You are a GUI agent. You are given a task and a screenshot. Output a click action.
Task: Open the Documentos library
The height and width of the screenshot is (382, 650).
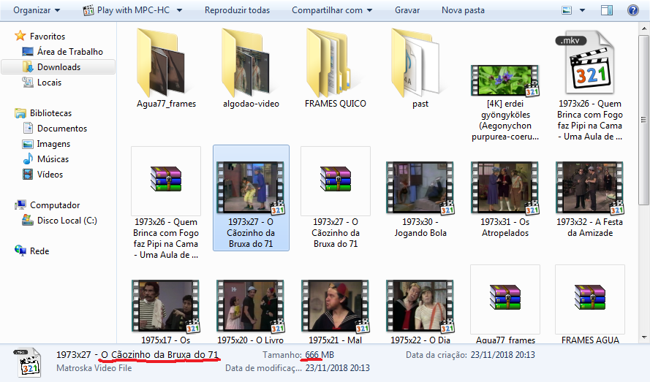pyautogui.click(x=62, y=128)
